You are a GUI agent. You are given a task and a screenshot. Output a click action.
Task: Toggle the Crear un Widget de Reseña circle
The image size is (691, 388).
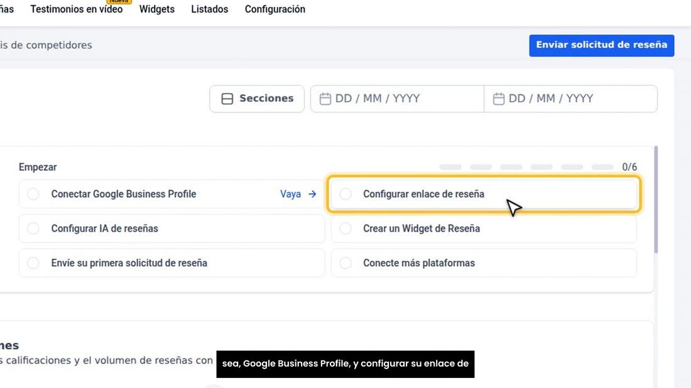pyautogui.click(x=345, y=229)
